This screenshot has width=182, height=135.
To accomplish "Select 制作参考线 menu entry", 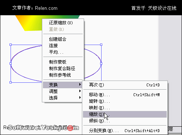I will coord(63,75).
